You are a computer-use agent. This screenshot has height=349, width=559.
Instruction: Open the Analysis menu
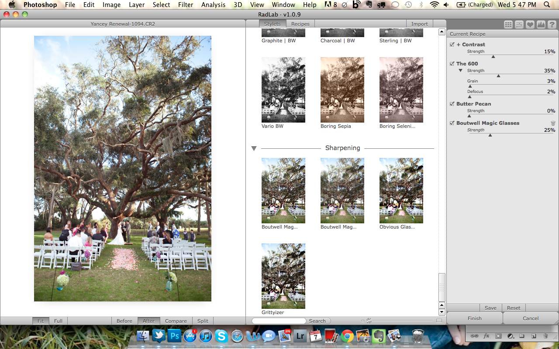tap(214, 5)
